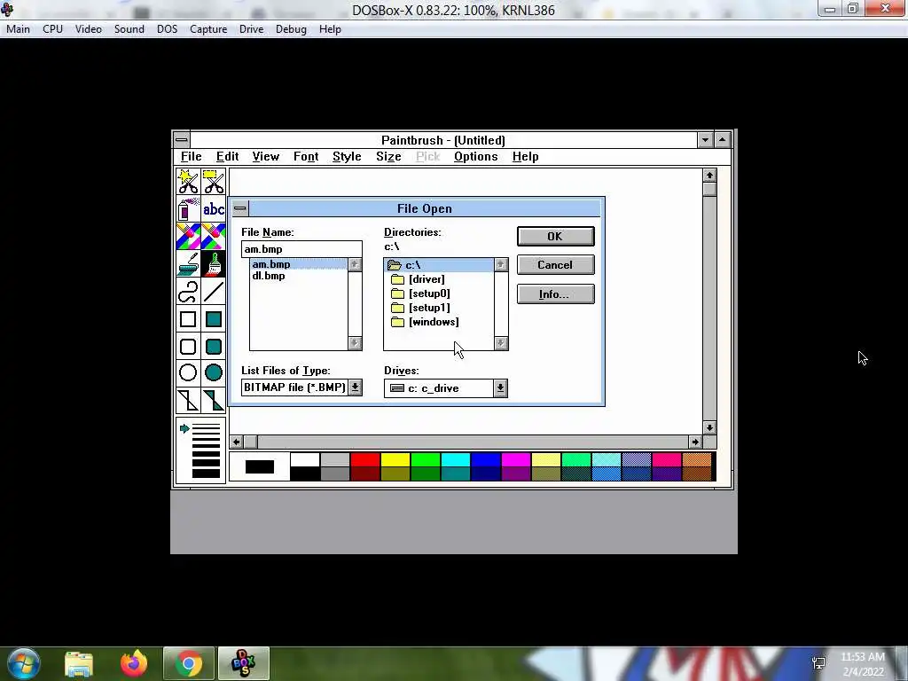The image size is (908, 681).
Task: Open the c:\ folder in Directories
Action: (439, 265)
